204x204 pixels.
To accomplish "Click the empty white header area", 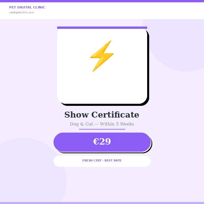I will point(124,10).
